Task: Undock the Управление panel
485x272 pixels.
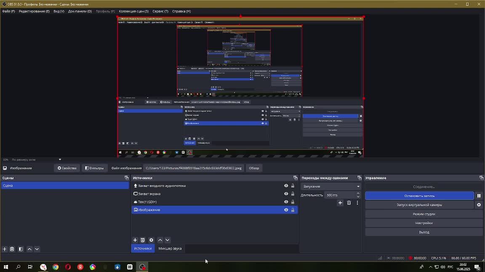Action: pyautogui.click(x=481, y=178)
